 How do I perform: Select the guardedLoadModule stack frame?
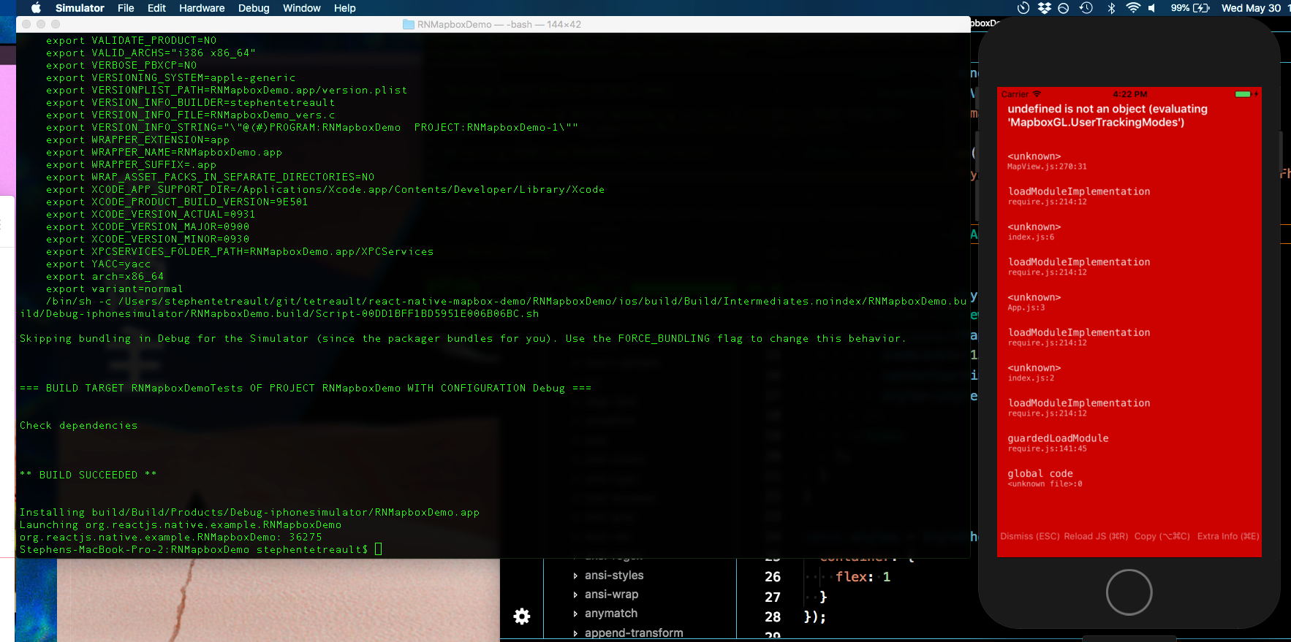click(x=1058, y=443)
